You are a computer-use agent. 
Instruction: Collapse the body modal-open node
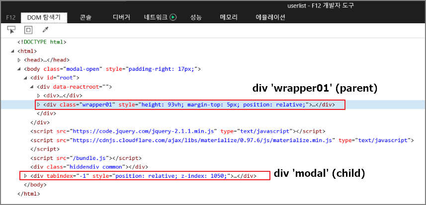19,69
